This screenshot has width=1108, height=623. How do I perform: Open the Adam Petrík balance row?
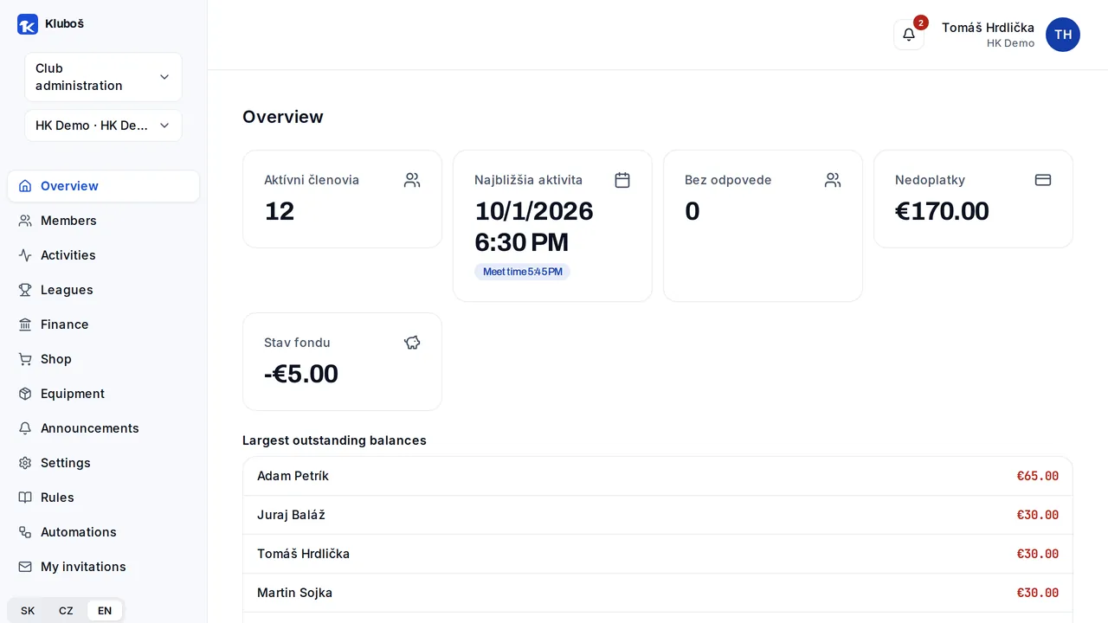click(x=658, y=476)
